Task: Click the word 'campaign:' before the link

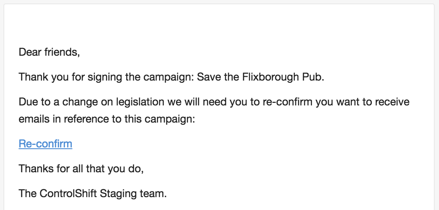Action: (x=170, y=119)
